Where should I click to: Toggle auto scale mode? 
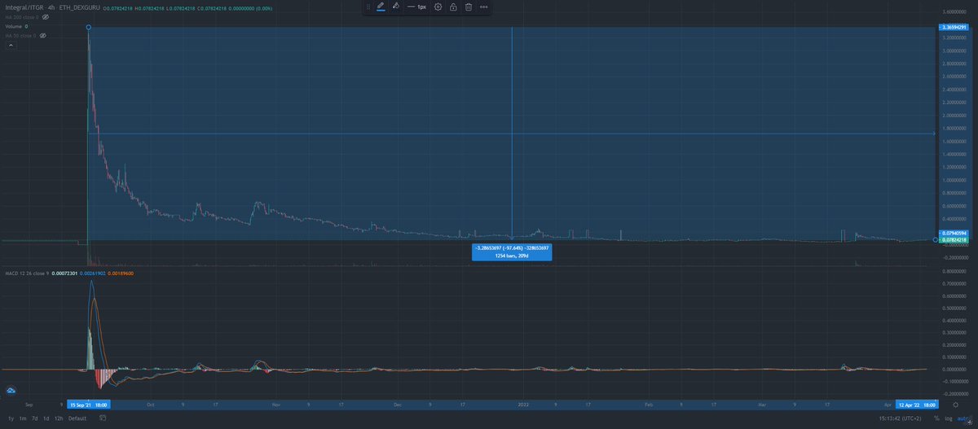click(x=962, y=418)
